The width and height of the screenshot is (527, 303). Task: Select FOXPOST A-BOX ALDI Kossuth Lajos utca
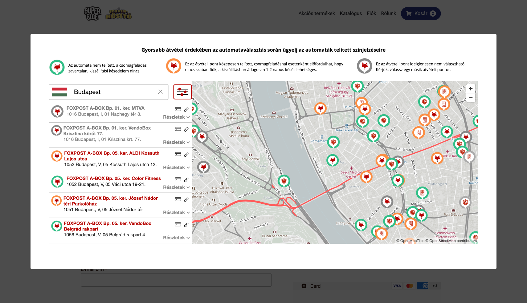[x=112, y=156]
